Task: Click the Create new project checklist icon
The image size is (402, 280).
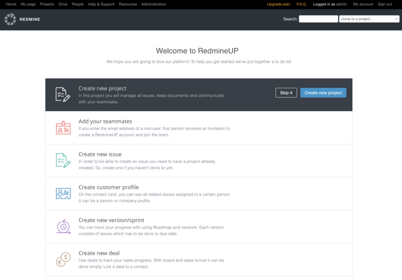Action: click(x=63, y=94)
